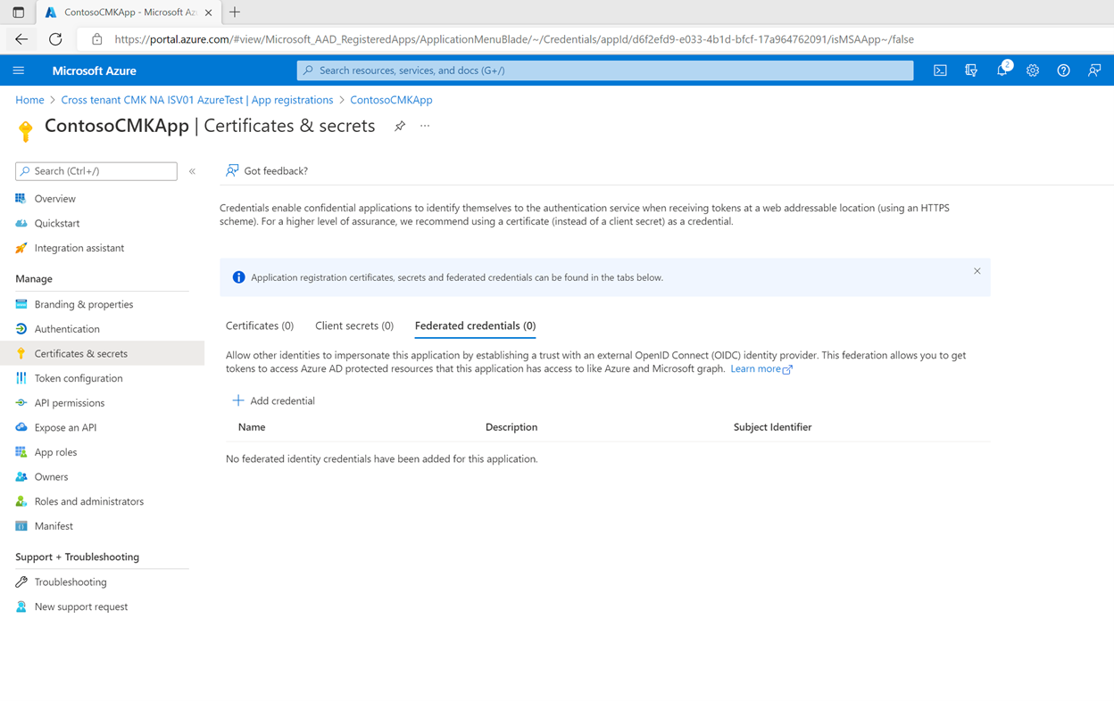
Task: Open the portal hamburger menu
Action: 19,70
